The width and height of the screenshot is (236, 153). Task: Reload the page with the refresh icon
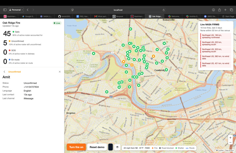(x=164, y=10)
